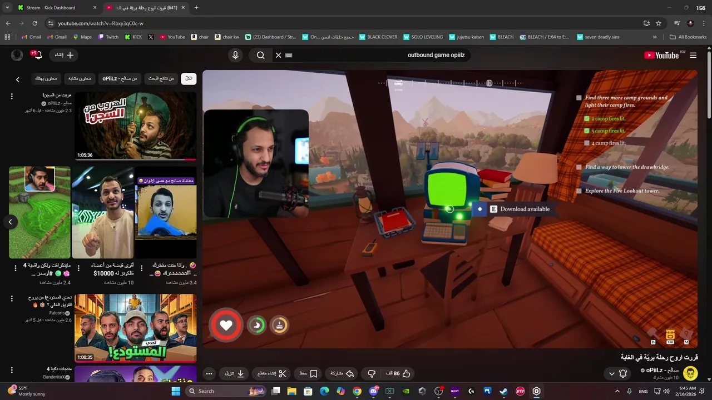Screen dimensions: 712x400
Task: Select the "محتوى يهمّك" filter chip
Action: pyautogui.click(x=46, y=79)
